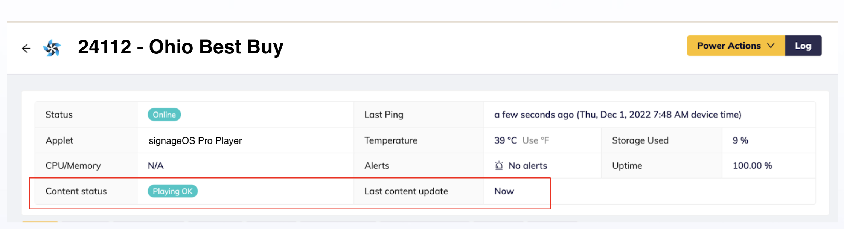Click the Playing OK content badge

tap(172, 191)
